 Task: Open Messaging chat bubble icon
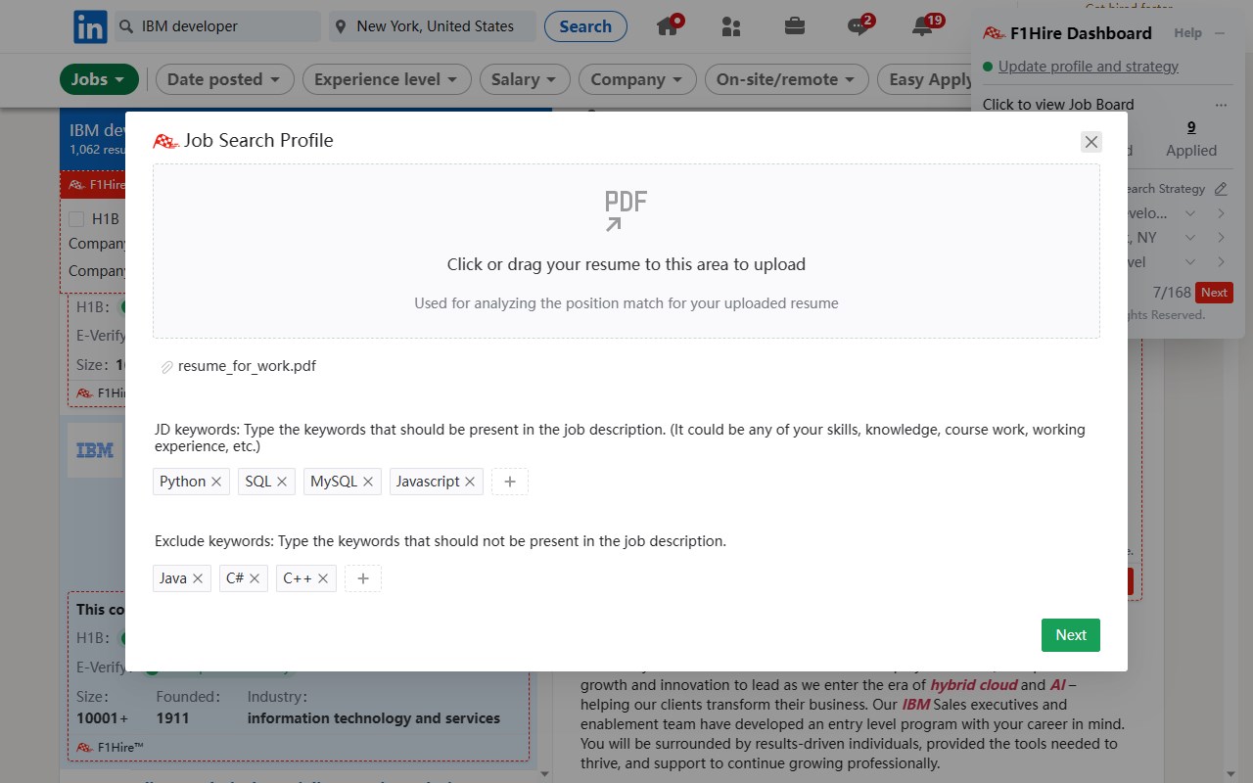[859, 26]
